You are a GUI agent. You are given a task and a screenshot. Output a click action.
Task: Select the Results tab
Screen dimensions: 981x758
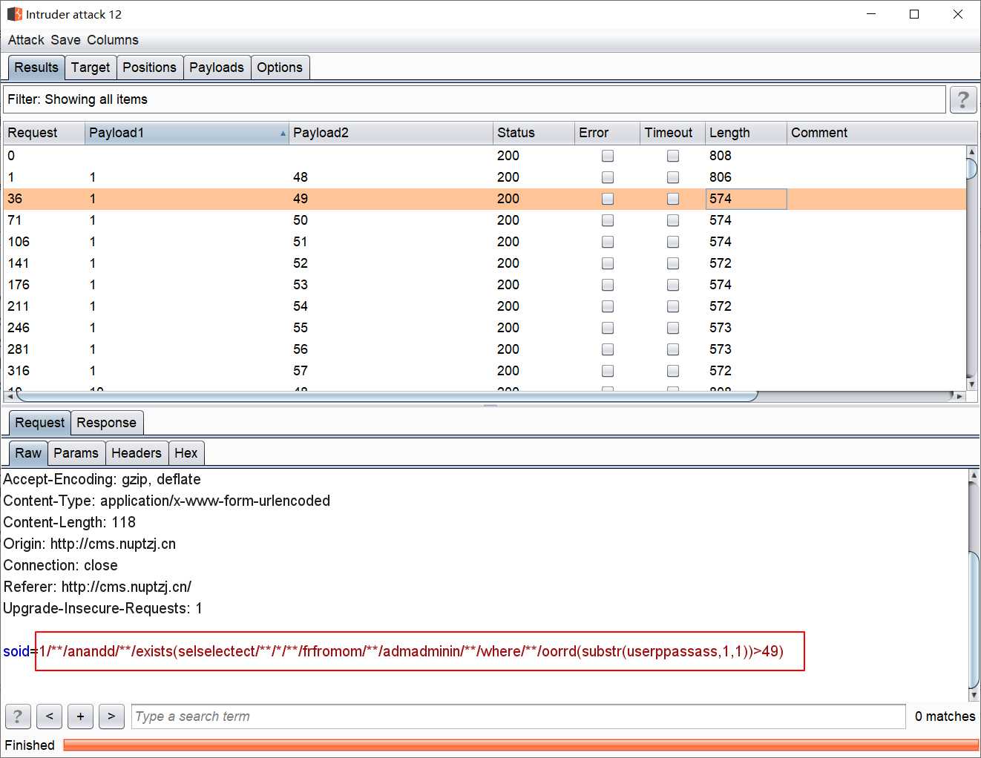coord(36,67)
